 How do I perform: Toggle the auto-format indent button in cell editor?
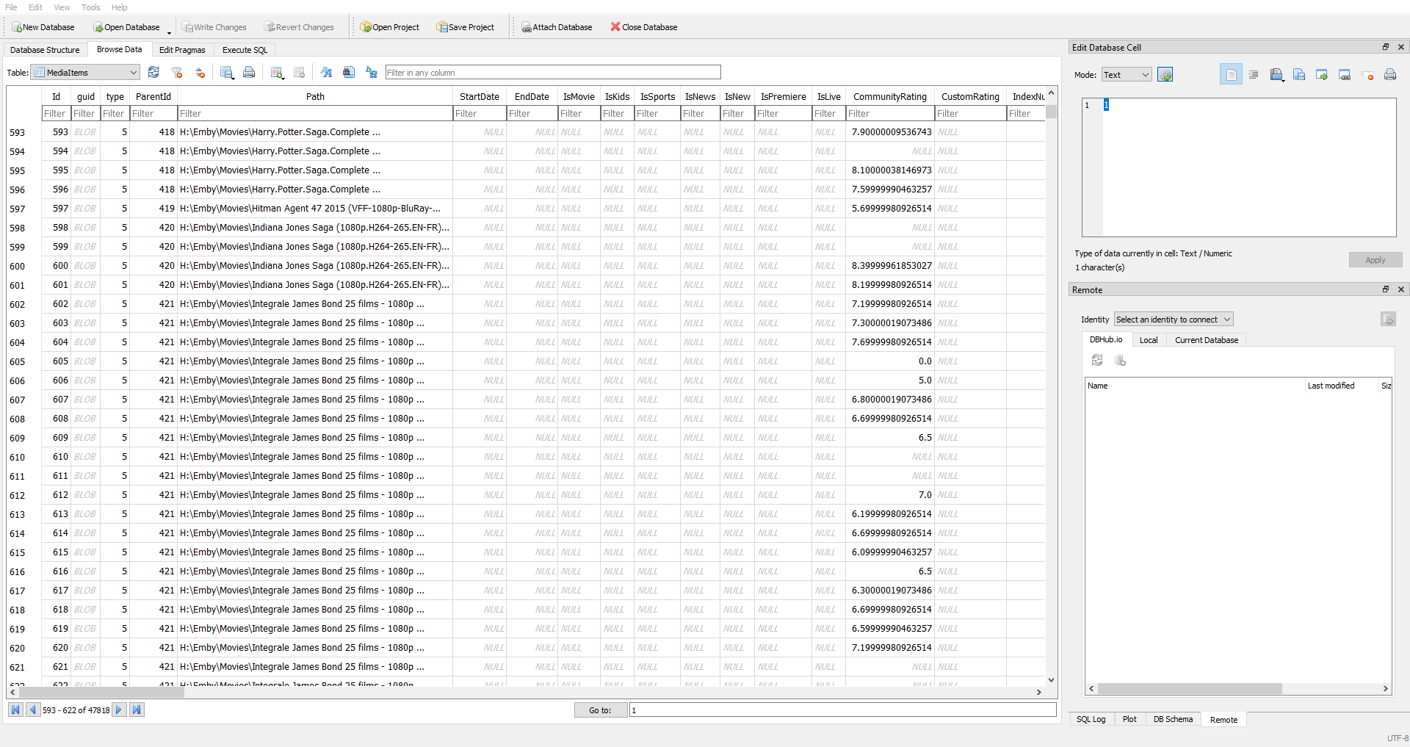pyautogui.click(x=1254, y=75)
